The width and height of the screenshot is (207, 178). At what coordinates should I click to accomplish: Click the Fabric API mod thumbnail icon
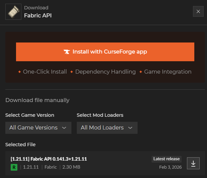click(x=13, y=12)
